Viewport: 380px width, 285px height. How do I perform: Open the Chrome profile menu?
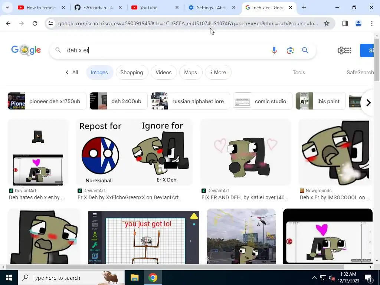(x=358, y=23)
